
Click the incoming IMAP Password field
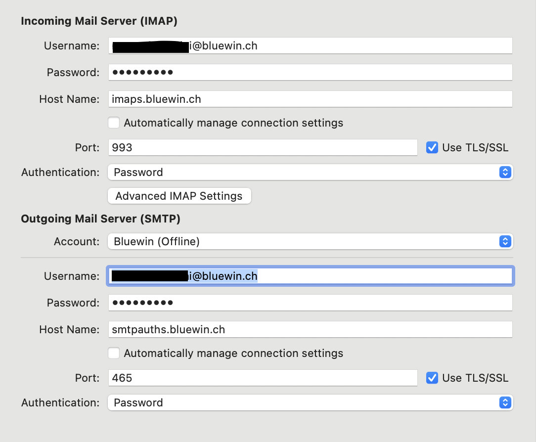click(310, 72)
